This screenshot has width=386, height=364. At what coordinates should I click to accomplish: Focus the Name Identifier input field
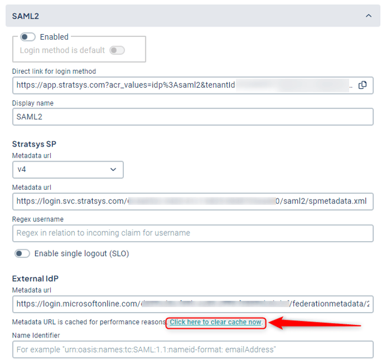(x=193, y=350)
